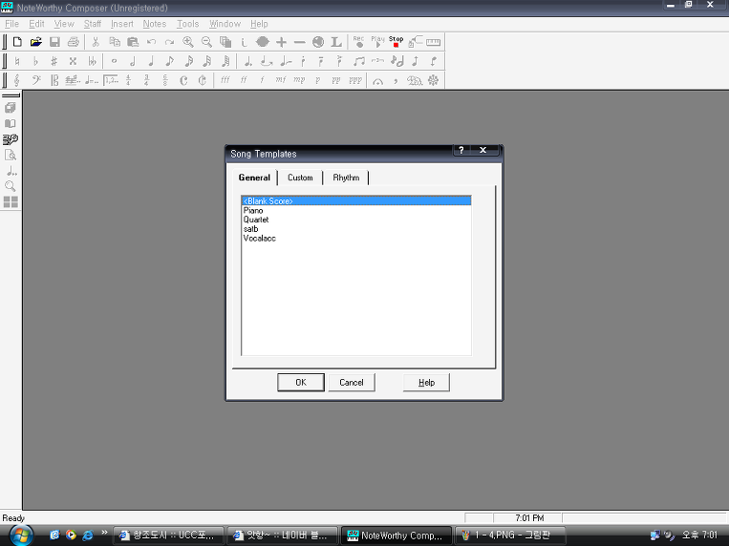Insert a bass clef
The height and width of the screenshot is (546, 729).
tap(35, 80)
